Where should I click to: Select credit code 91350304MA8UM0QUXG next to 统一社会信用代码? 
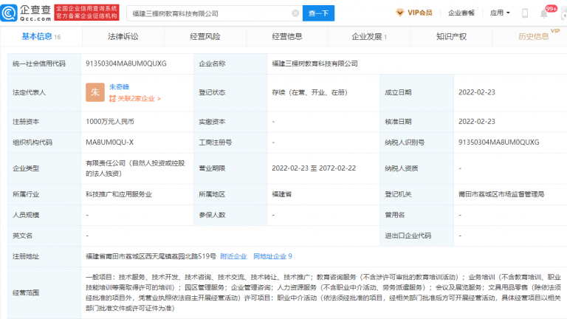(x=126, y=64)
